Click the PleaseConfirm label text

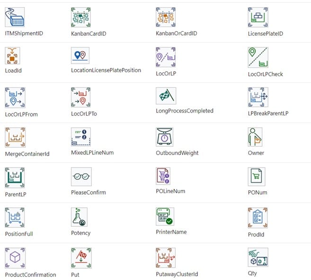[88, 192]
